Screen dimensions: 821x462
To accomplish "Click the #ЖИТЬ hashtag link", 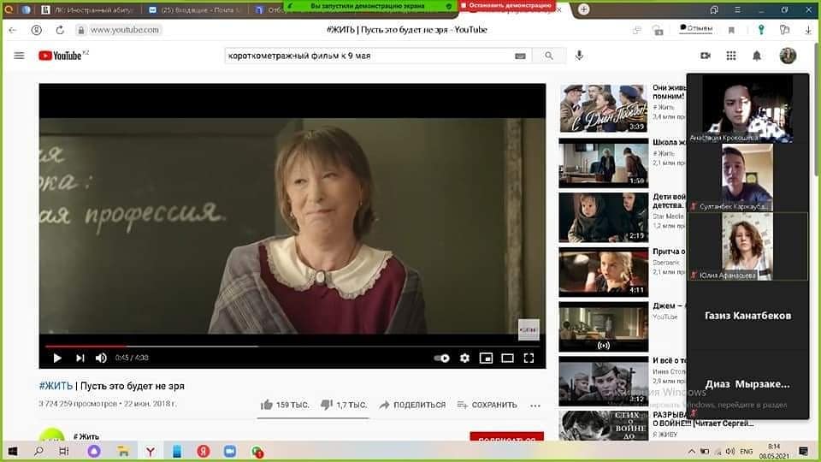I will click(x=56, y=386).
